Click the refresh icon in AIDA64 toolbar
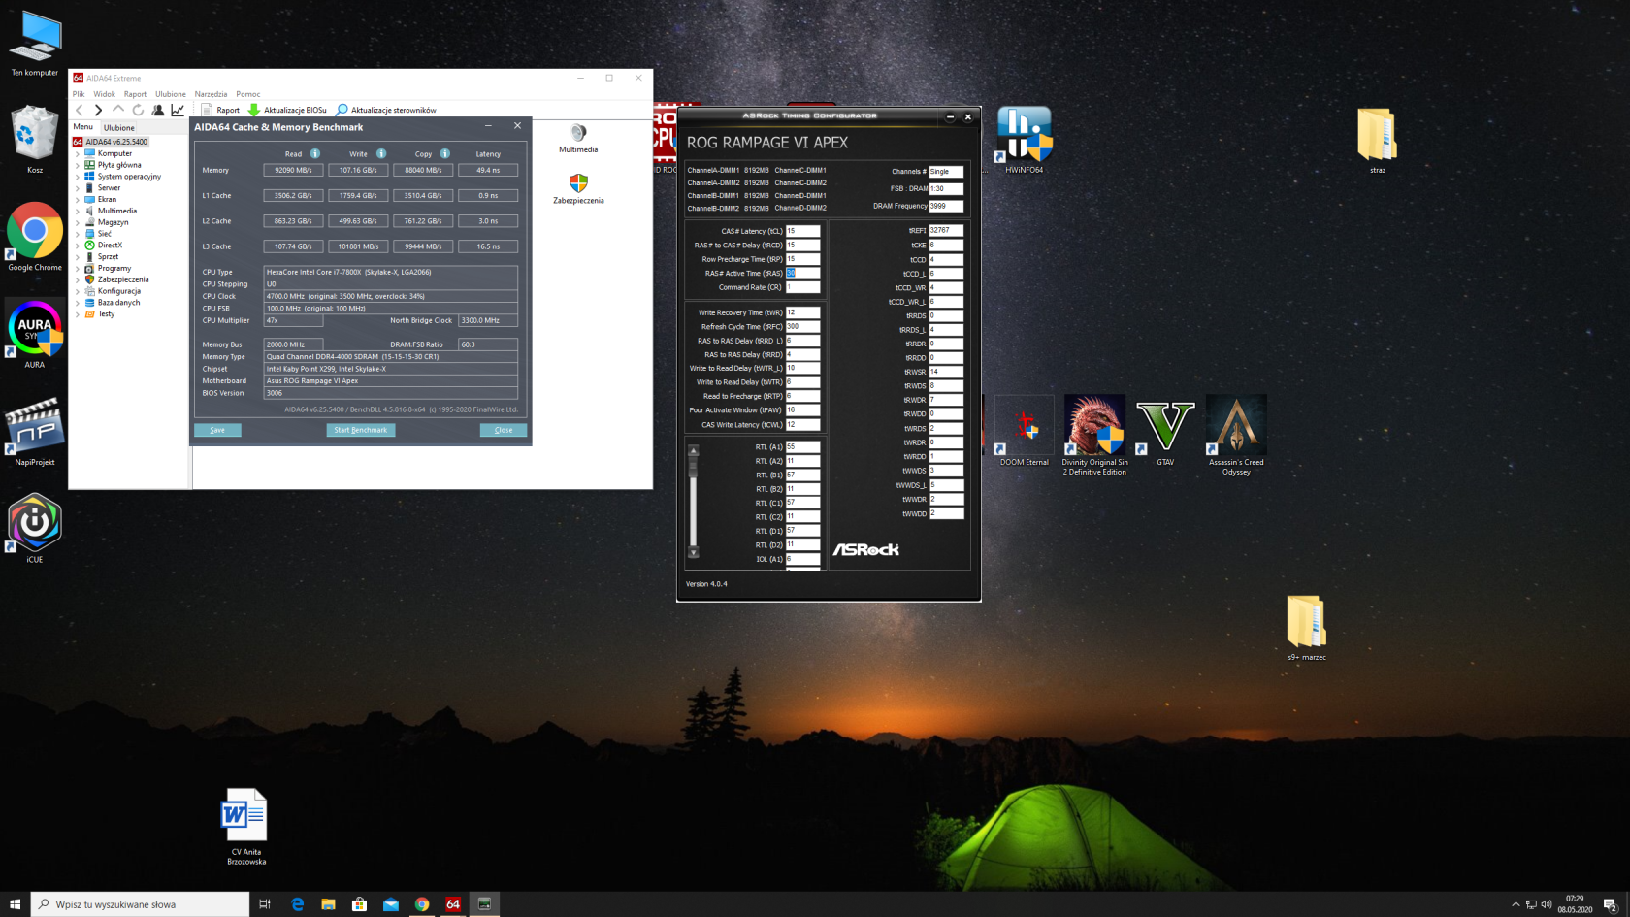This screenshot has height=917, width=1630. [138, 110]
